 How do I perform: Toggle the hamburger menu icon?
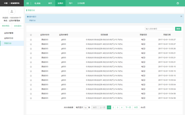[28, 3]
